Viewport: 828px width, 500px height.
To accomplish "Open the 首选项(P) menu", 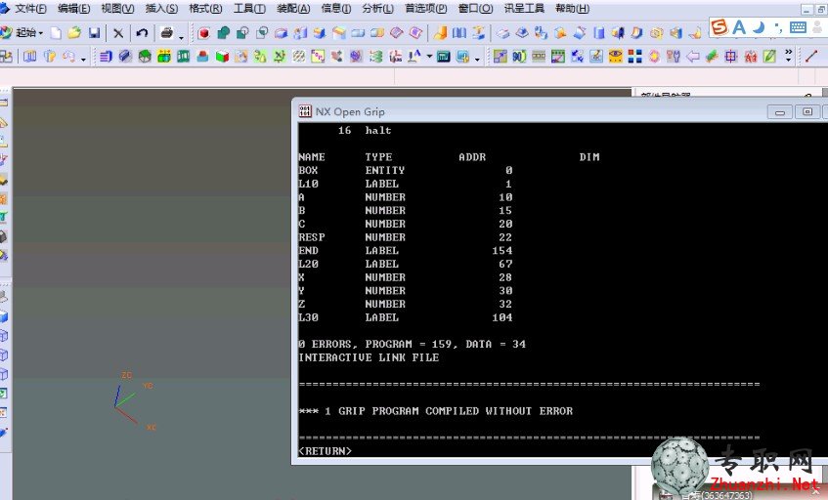I will 425,9.
